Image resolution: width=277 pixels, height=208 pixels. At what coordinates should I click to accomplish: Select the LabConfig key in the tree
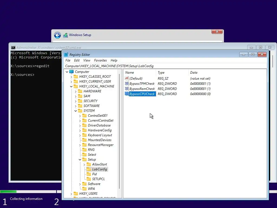point(100,169)
